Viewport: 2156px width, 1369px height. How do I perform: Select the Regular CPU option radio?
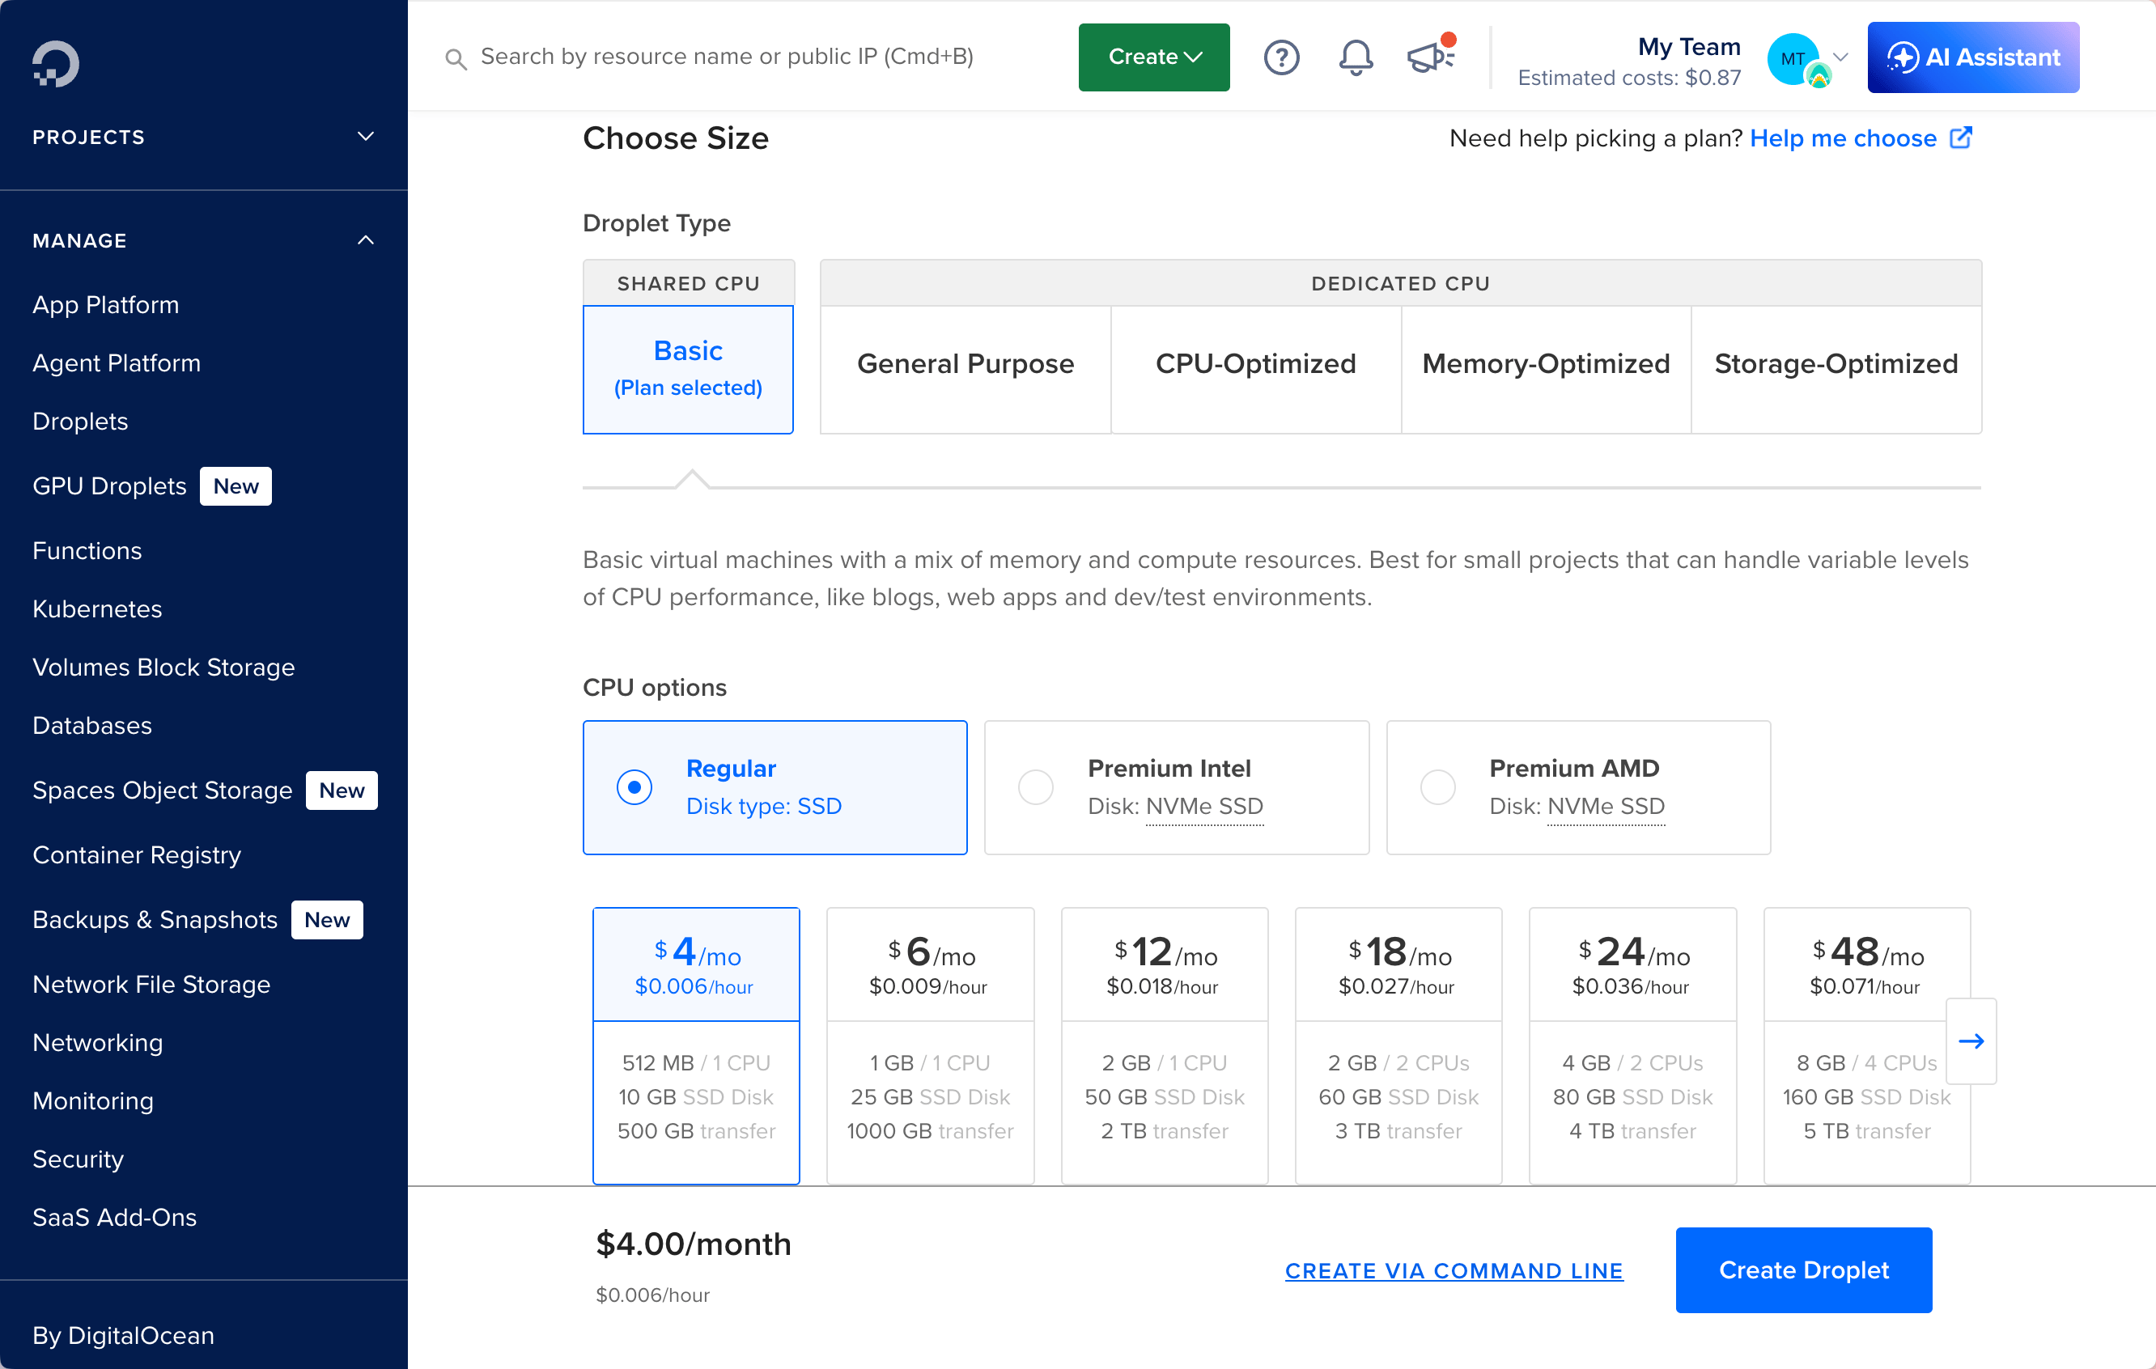point(634,787)
